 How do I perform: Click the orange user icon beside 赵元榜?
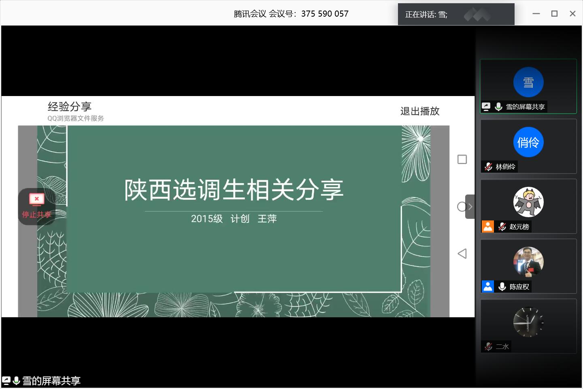488,227
